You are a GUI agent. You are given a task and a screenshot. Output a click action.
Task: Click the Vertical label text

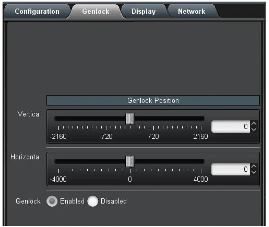(29, 114)
